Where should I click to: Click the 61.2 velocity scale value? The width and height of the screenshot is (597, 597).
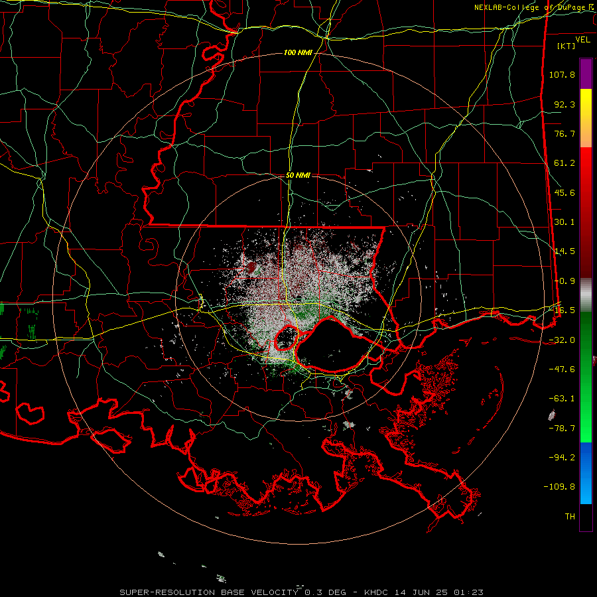pyautogui.click(x=564, y=163)
